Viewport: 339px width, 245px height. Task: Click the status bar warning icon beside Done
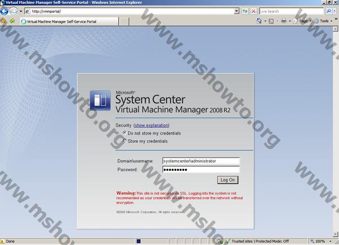click(x=2, y=241)
